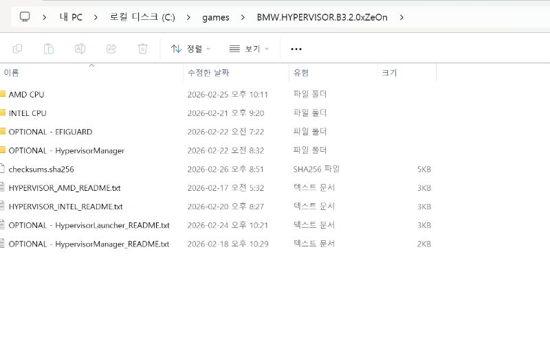The image size is (550, 348).
Task: Click the Rename icon in the toolbar
Action: pos(80,49)
